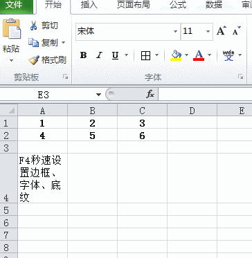Open the font size dropdown
The image size is (252, 258).
click(x=208, y=31)
